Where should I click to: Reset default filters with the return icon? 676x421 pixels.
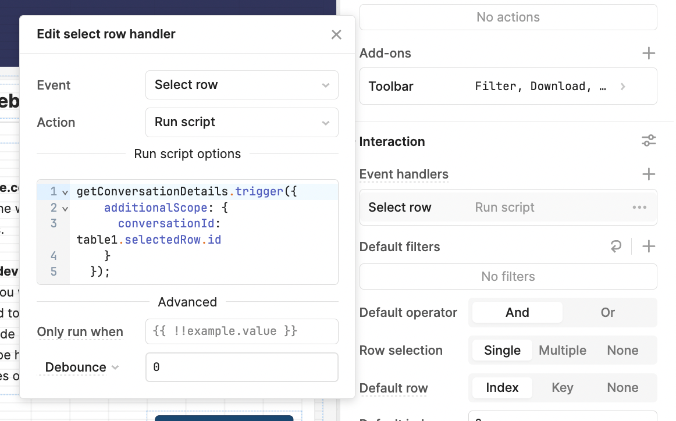coord(616,247)
